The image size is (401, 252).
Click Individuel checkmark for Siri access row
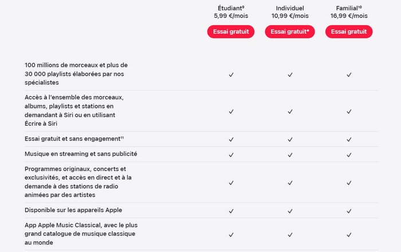290,111
